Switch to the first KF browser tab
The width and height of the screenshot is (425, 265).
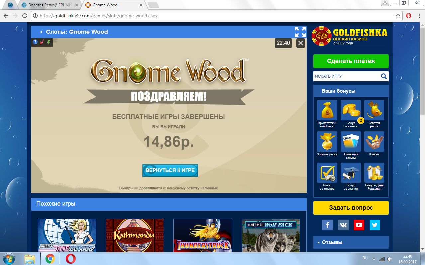(11, 5)
